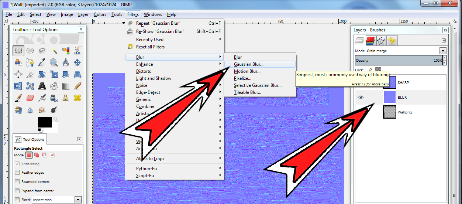Image resolution: width=462 pixels, height=204 pixels.
Task: Select the Eraser tool
Action: 30,98
